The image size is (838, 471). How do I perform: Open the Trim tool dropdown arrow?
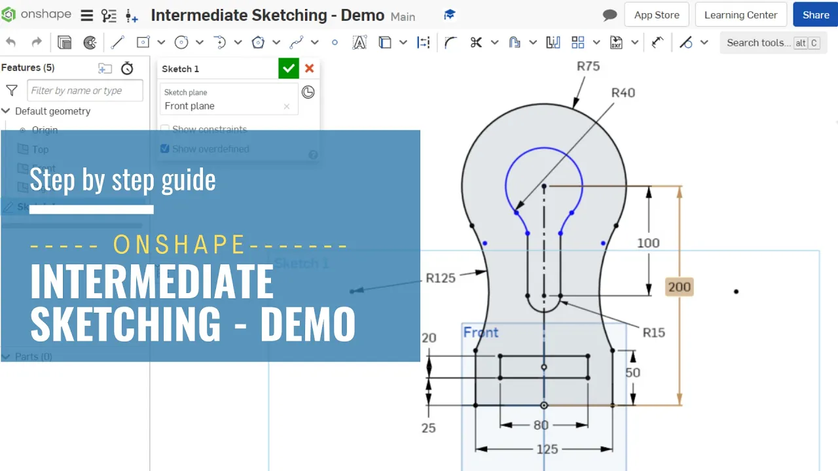click(494, 43)
